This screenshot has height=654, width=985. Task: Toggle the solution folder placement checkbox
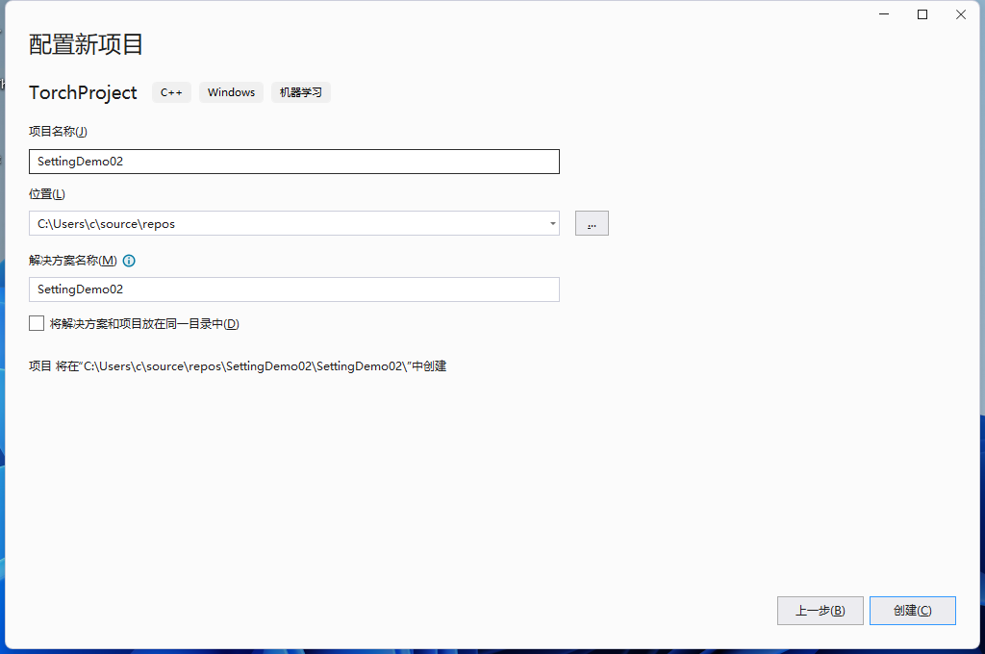pyautogui.click(x=36, y=323)
